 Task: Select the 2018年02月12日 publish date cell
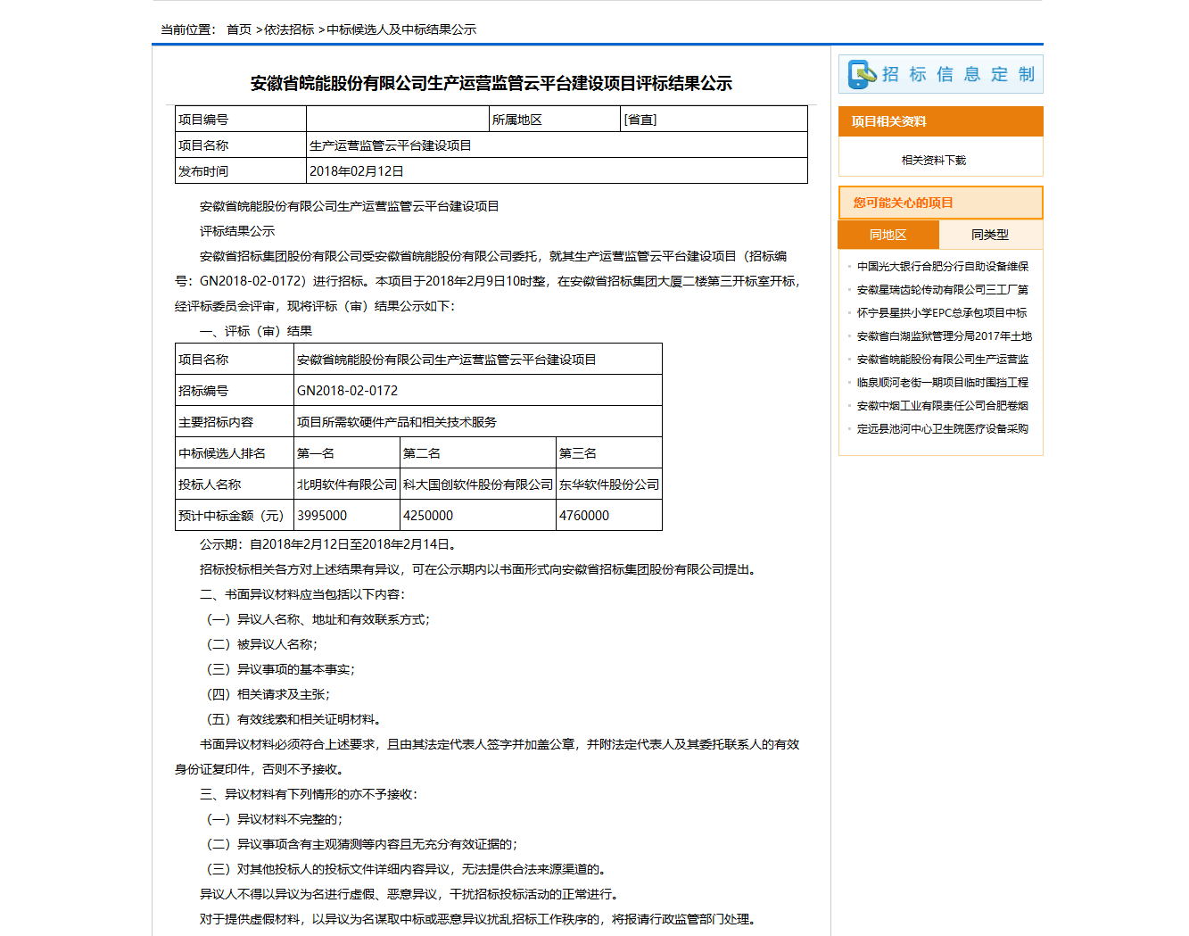pyautogui.click(x=557, y=171)
